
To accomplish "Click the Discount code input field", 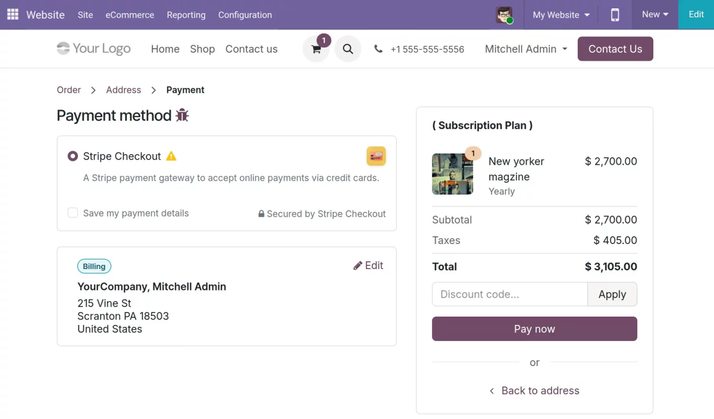I will point(509,294).
